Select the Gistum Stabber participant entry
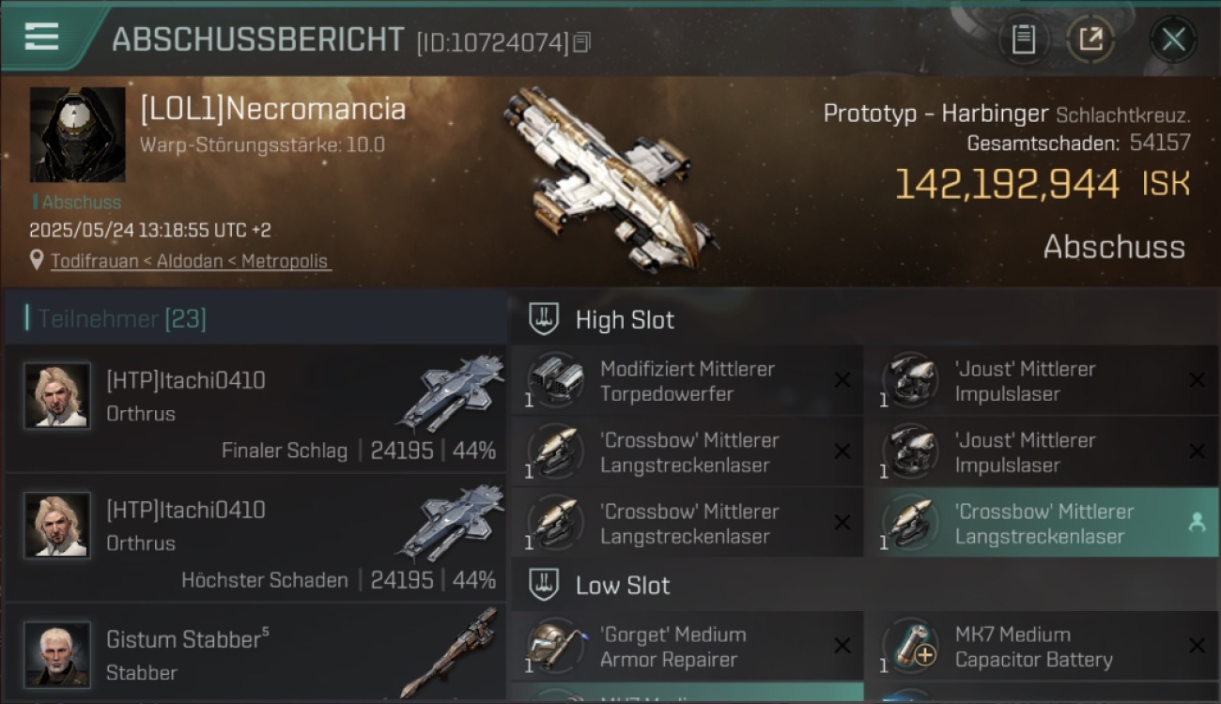This screenshot has width=1221, height=704. coord(255,653)
